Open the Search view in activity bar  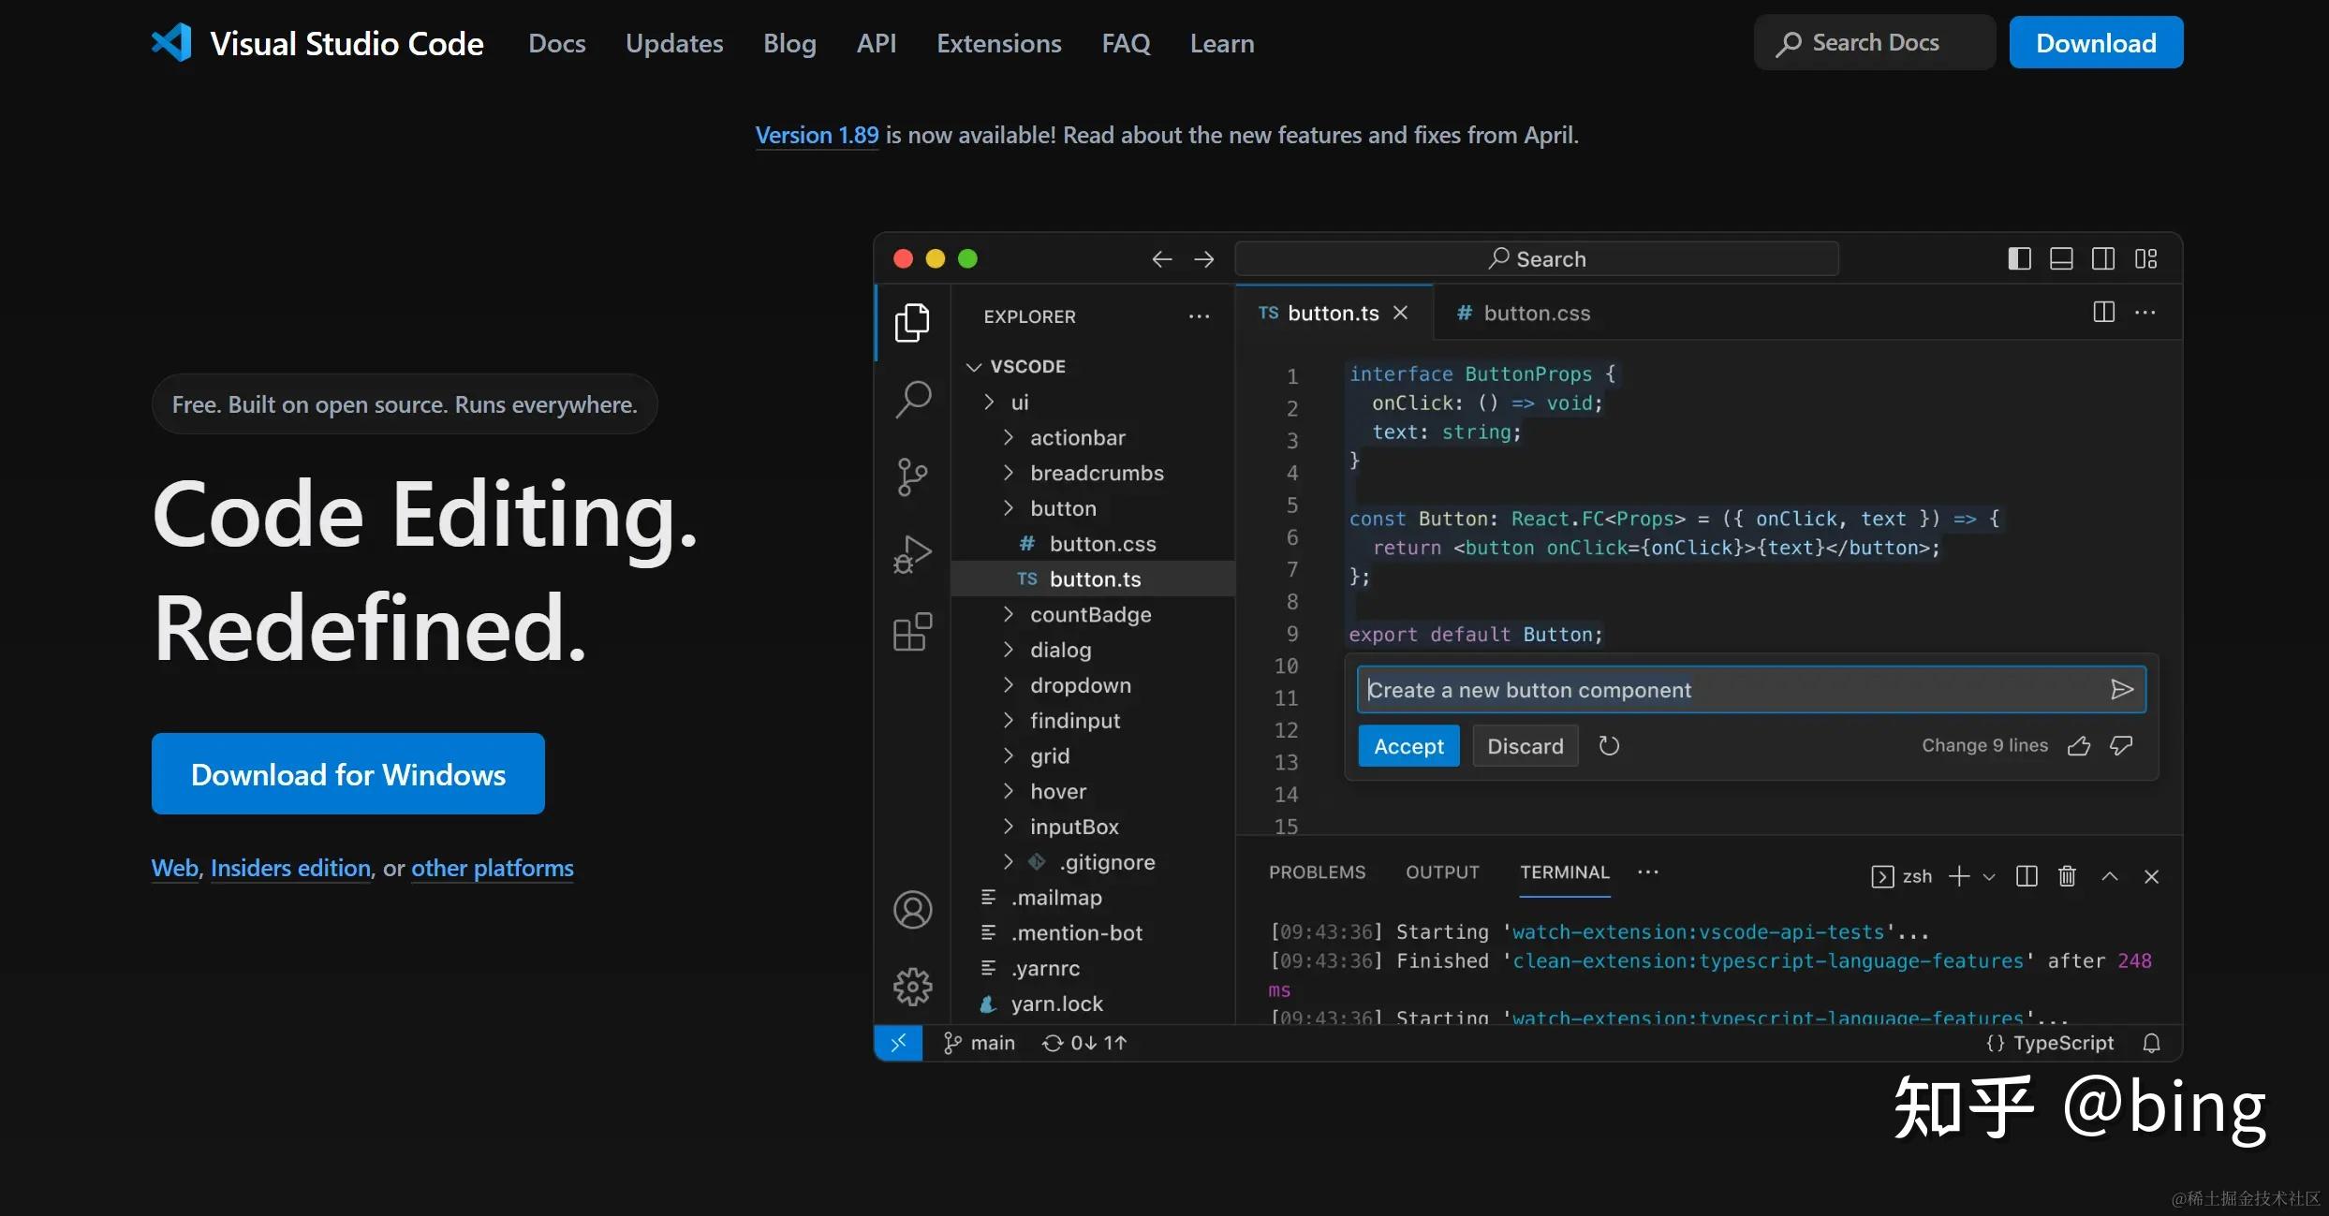click(913, 400)
